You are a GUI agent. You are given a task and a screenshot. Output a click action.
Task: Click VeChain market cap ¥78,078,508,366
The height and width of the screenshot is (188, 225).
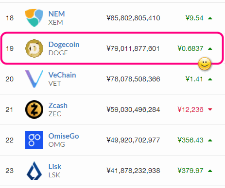pyautogui.click(x=133, y=79)
